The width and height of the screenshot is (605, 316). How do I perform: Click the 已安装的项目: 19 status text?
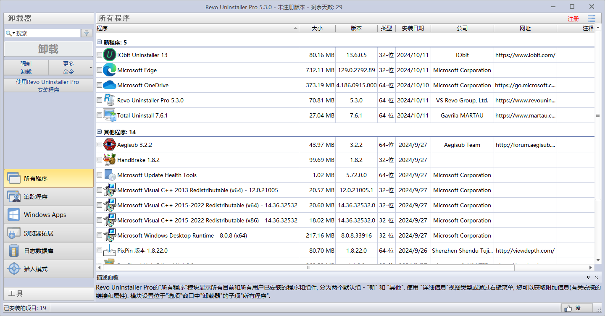point(25,308)
